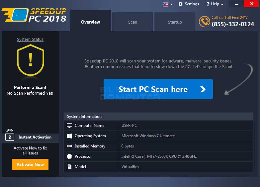
Task: Open the language dropdown arrow
Action: (x=171, y=4)
